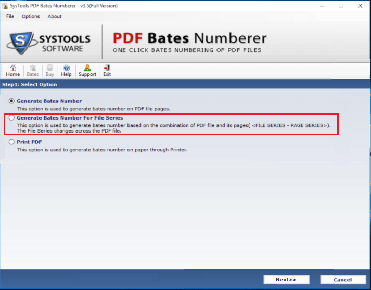Open the File menu
The height and width of the screenshot is (290, 371).
point(10,16)
